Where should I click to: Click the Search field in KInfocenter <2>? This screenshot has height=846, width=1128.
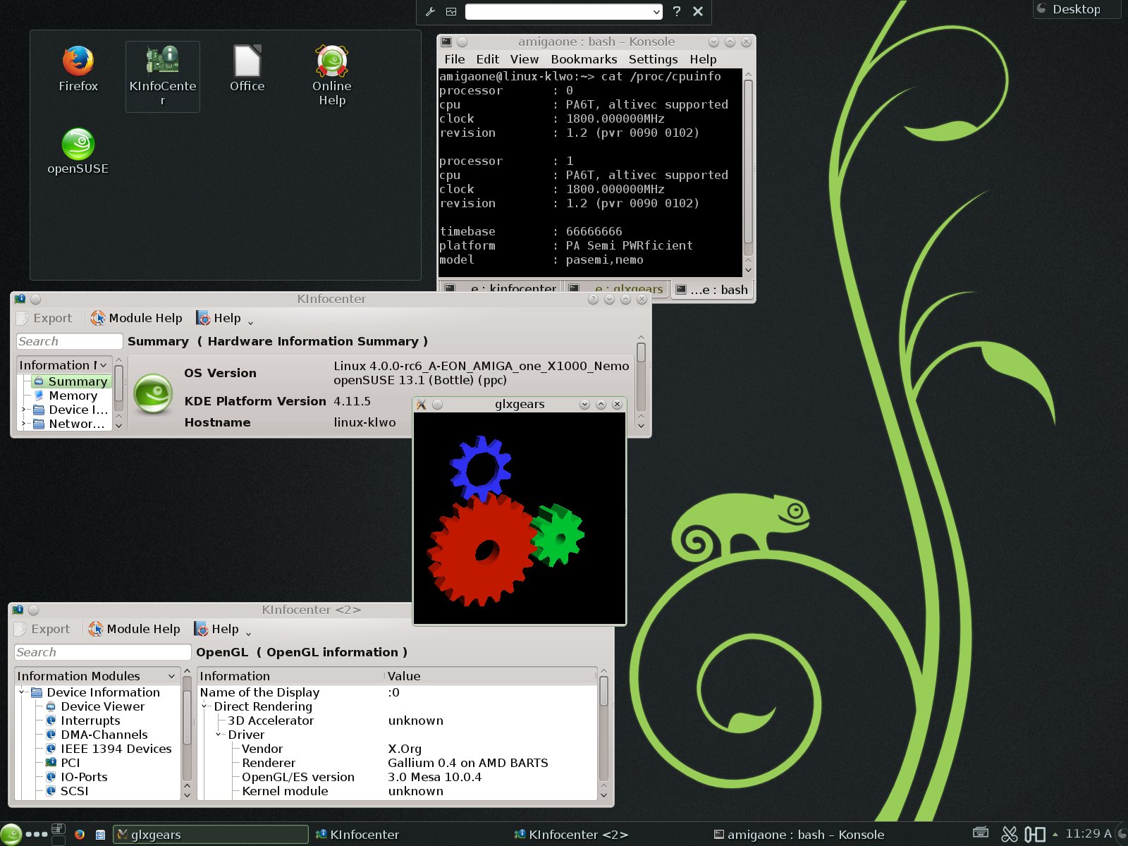(102, 652)
